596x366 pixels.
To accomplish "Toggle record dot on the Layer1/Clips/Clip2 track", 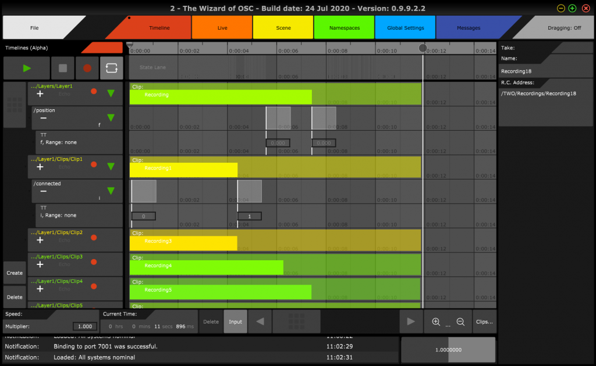I will pos(94,238).
